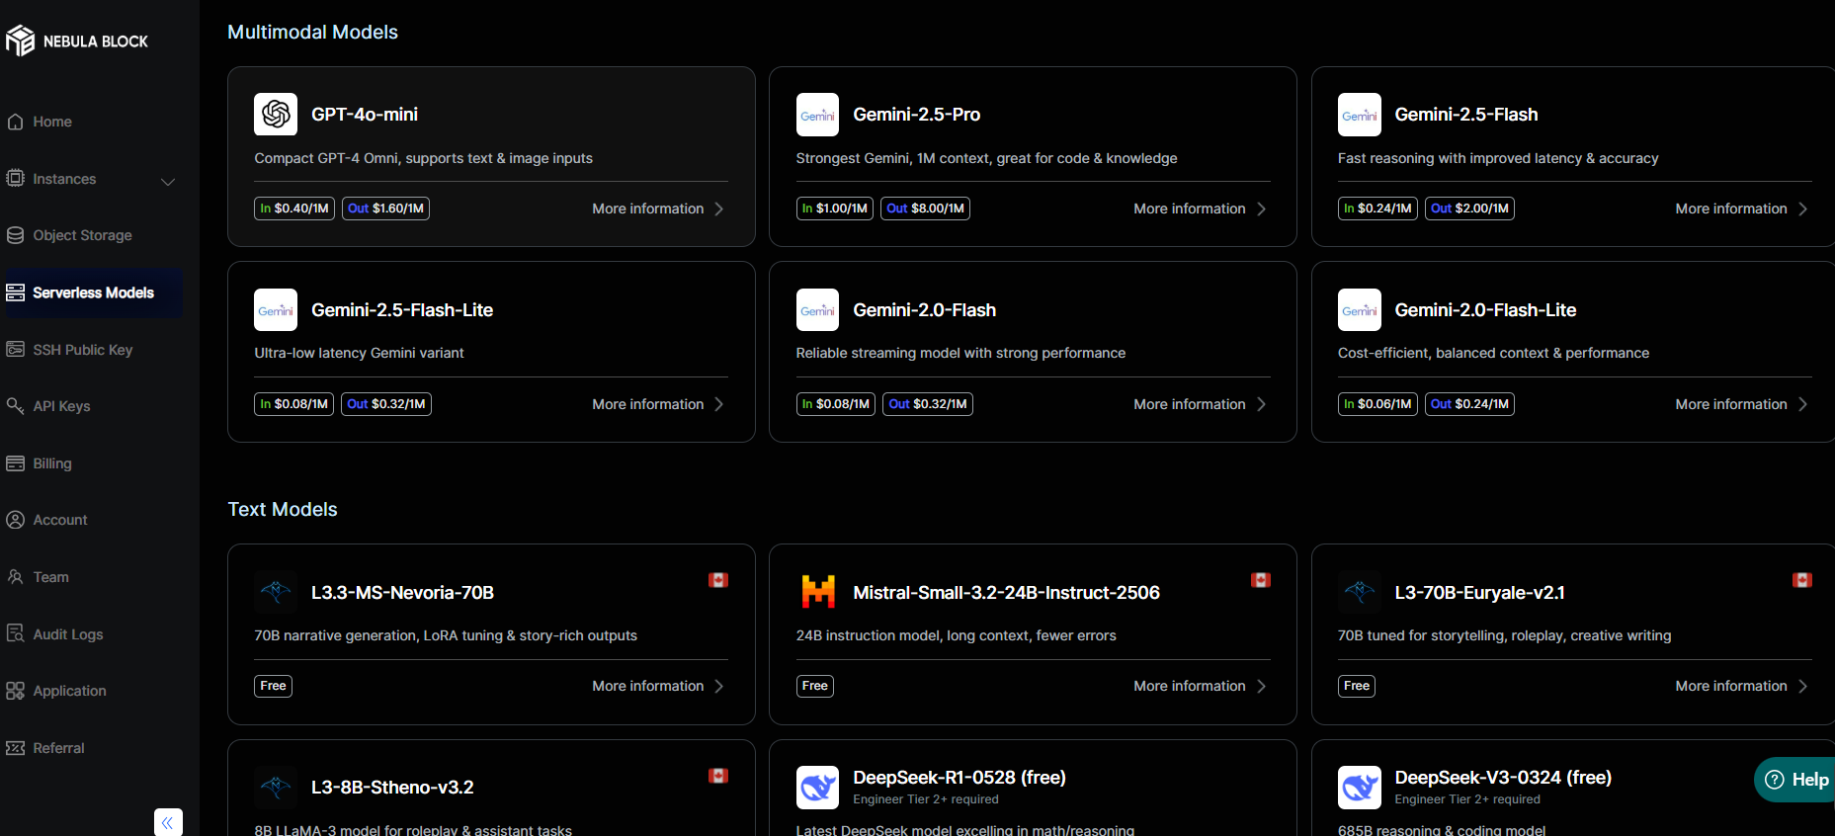Collapse the sidebar with double-chevron button
This screenshot has width=1835, height=836.
tap(168, 822)
